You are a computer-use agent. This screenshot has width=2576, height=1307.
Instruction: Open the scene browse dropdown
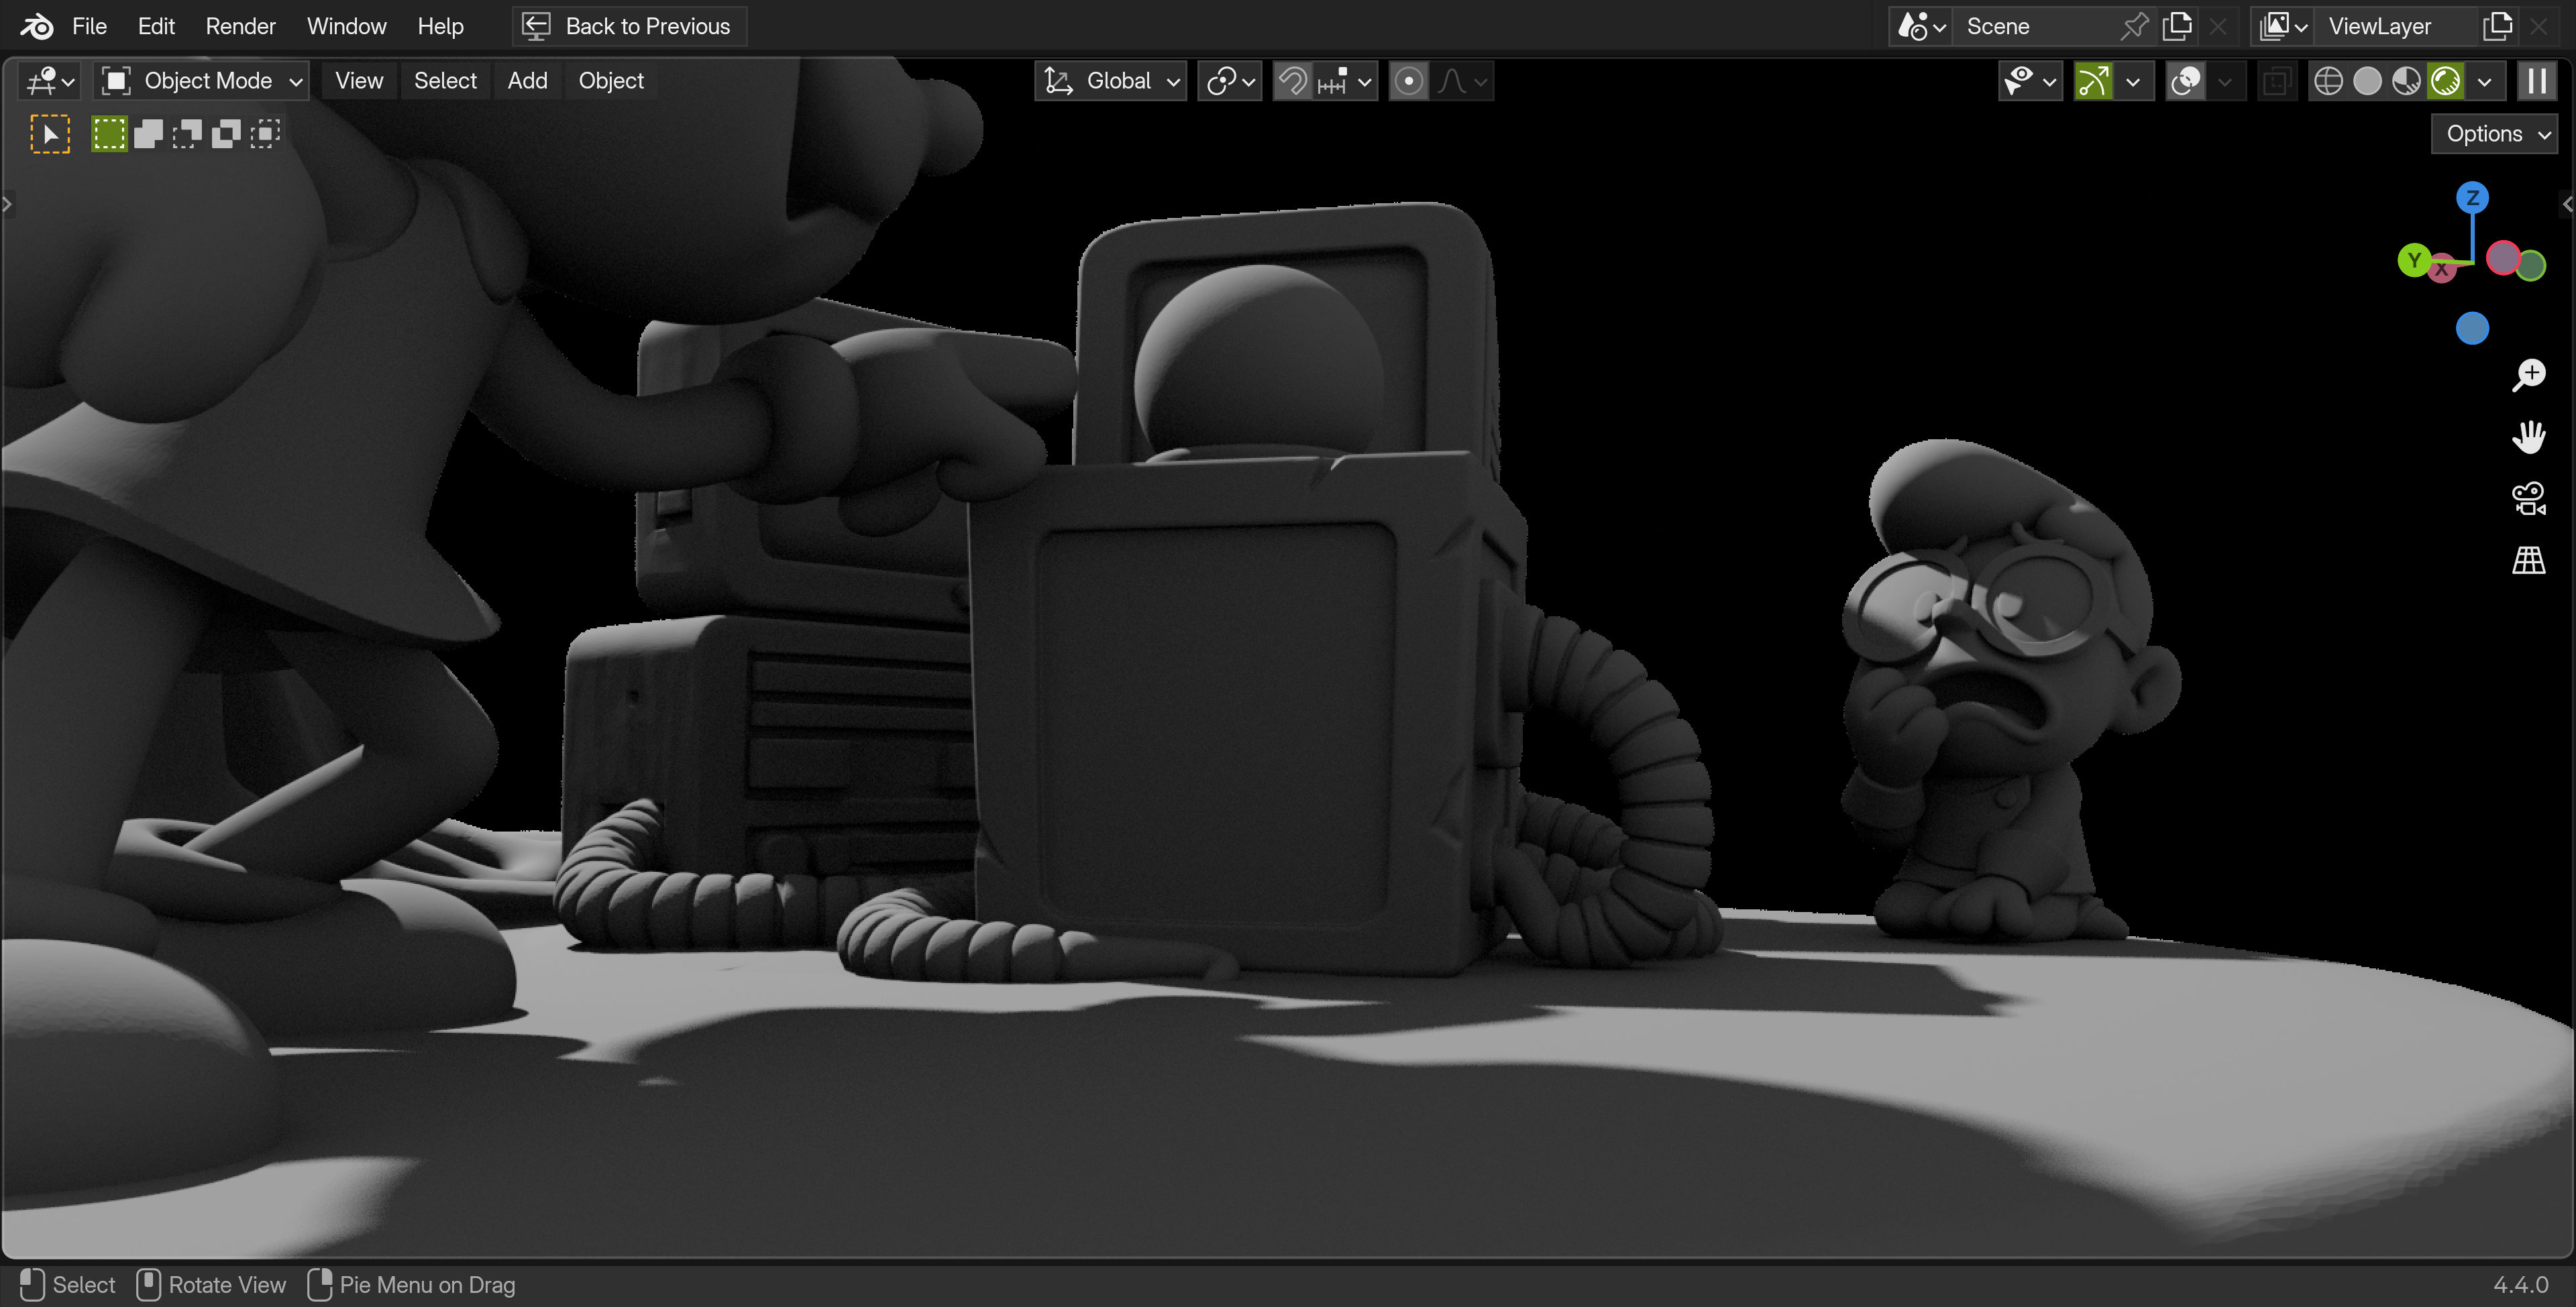pyautogui.click(x=1921, y=26)
